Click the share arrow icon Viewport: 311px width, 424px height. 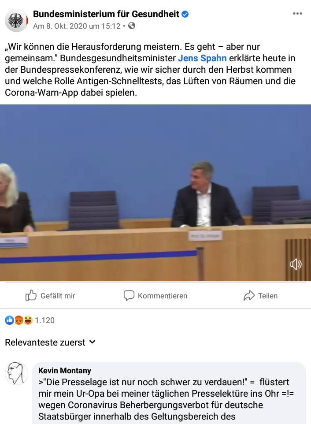(x=249, y=296)
